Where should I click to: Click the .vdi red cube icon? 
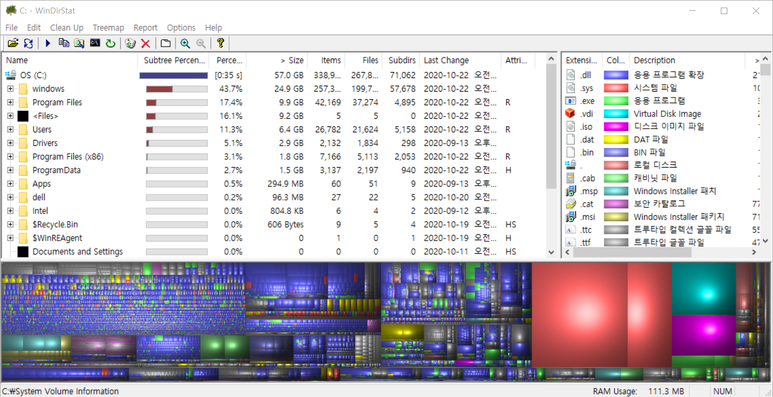tap(570, 113)
